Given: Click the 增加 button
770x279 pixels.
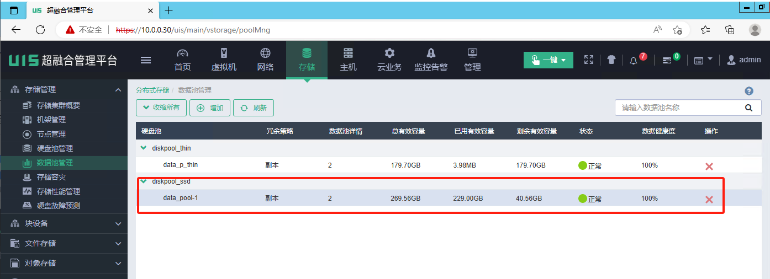Looking at the screenshot, I should click(x=210, y=108).
